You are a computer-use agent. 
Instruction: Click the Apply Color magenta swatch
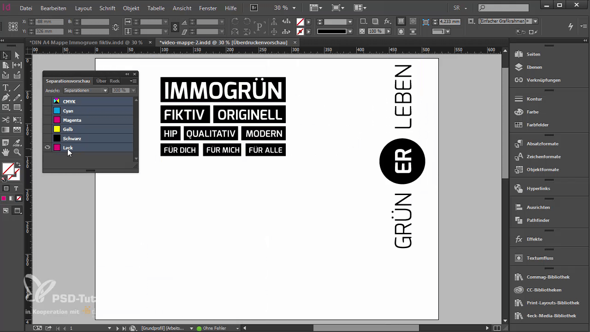pos(4,198)
